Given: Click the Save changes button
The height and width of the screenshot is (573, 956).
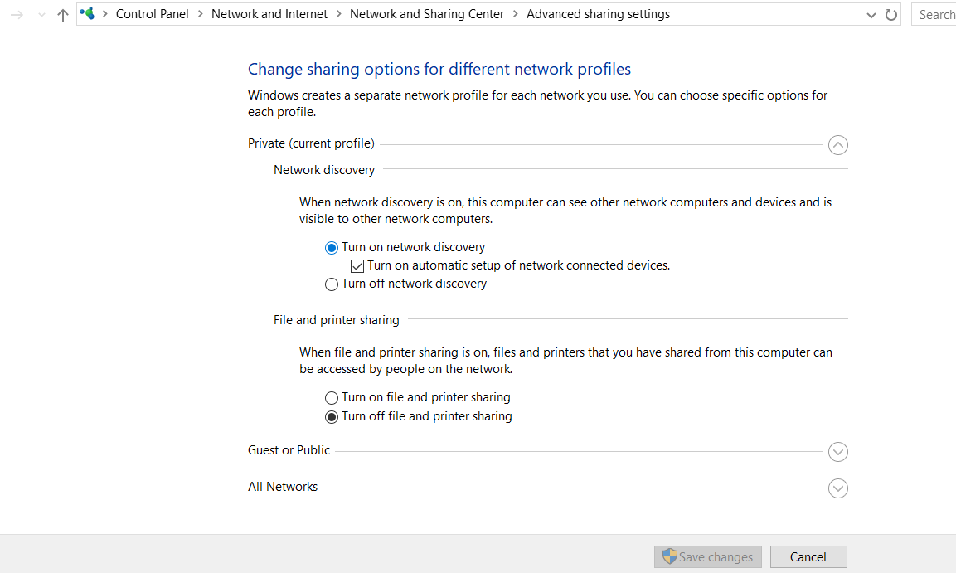Looking at the screenshot, I should point(707,556).
